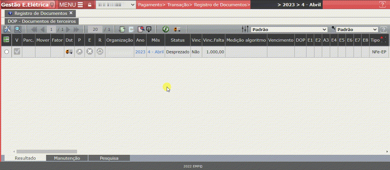Click the 2023 link in the row
This screenshot has height=170, width=390.
tap(140, 52)
